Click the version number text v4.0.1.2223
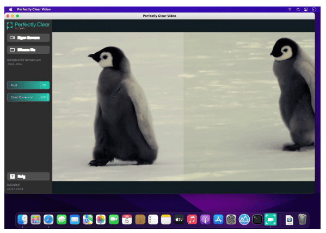326x233 pixels. point(15,189)
